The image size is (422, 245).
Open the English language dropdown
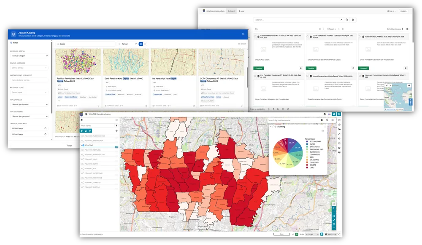(x=404, y=11)
